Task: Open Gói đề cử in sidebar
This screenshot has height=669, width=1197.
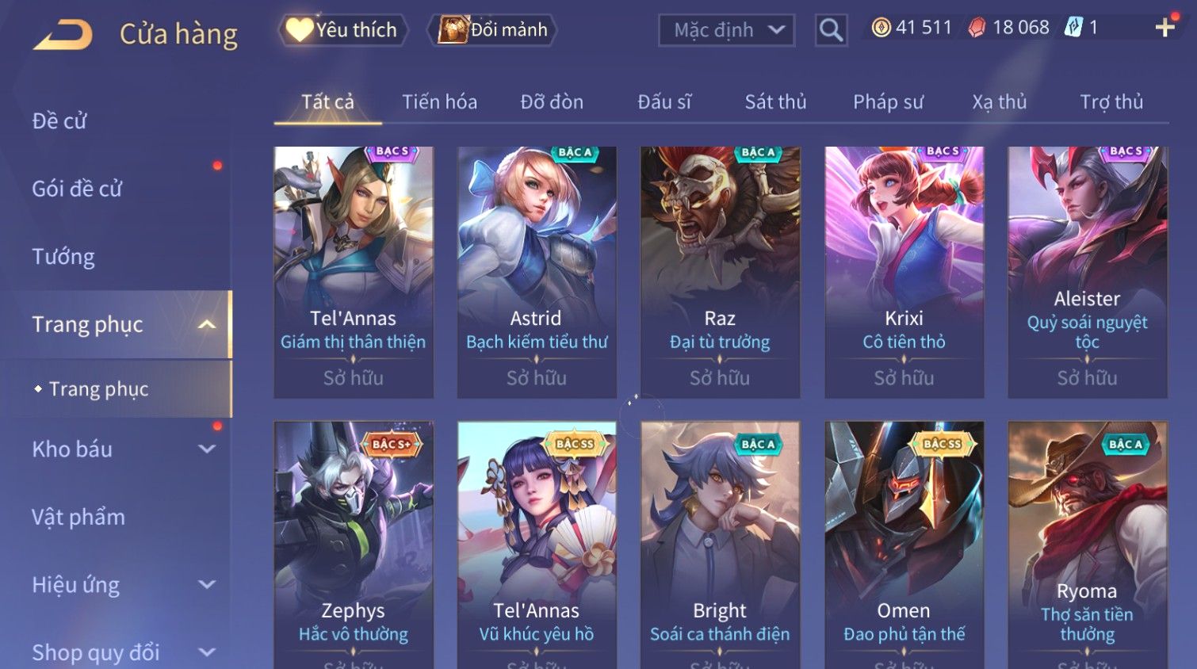Action: pyautogui.click(x=77, y=189)
